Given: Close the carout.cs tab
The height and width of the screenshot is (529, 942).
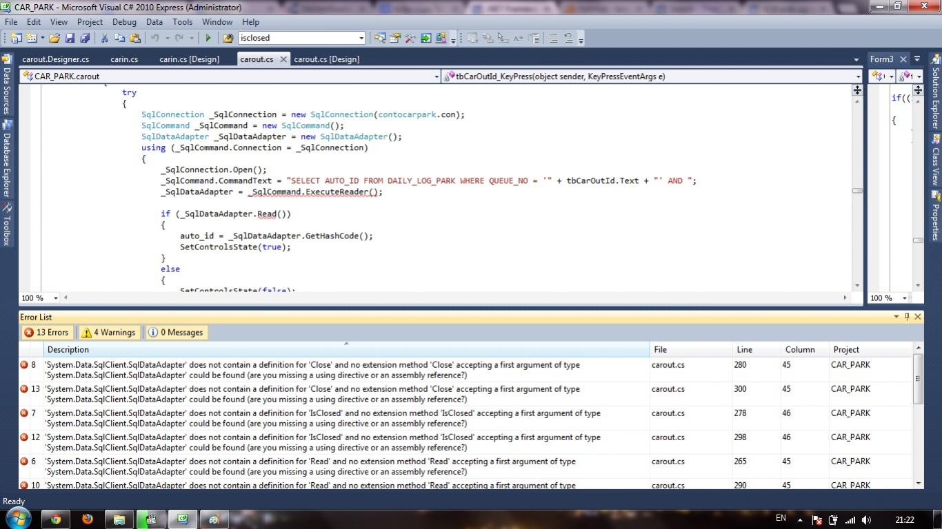Looking at the screenshot, I should [x=283, y=59].
